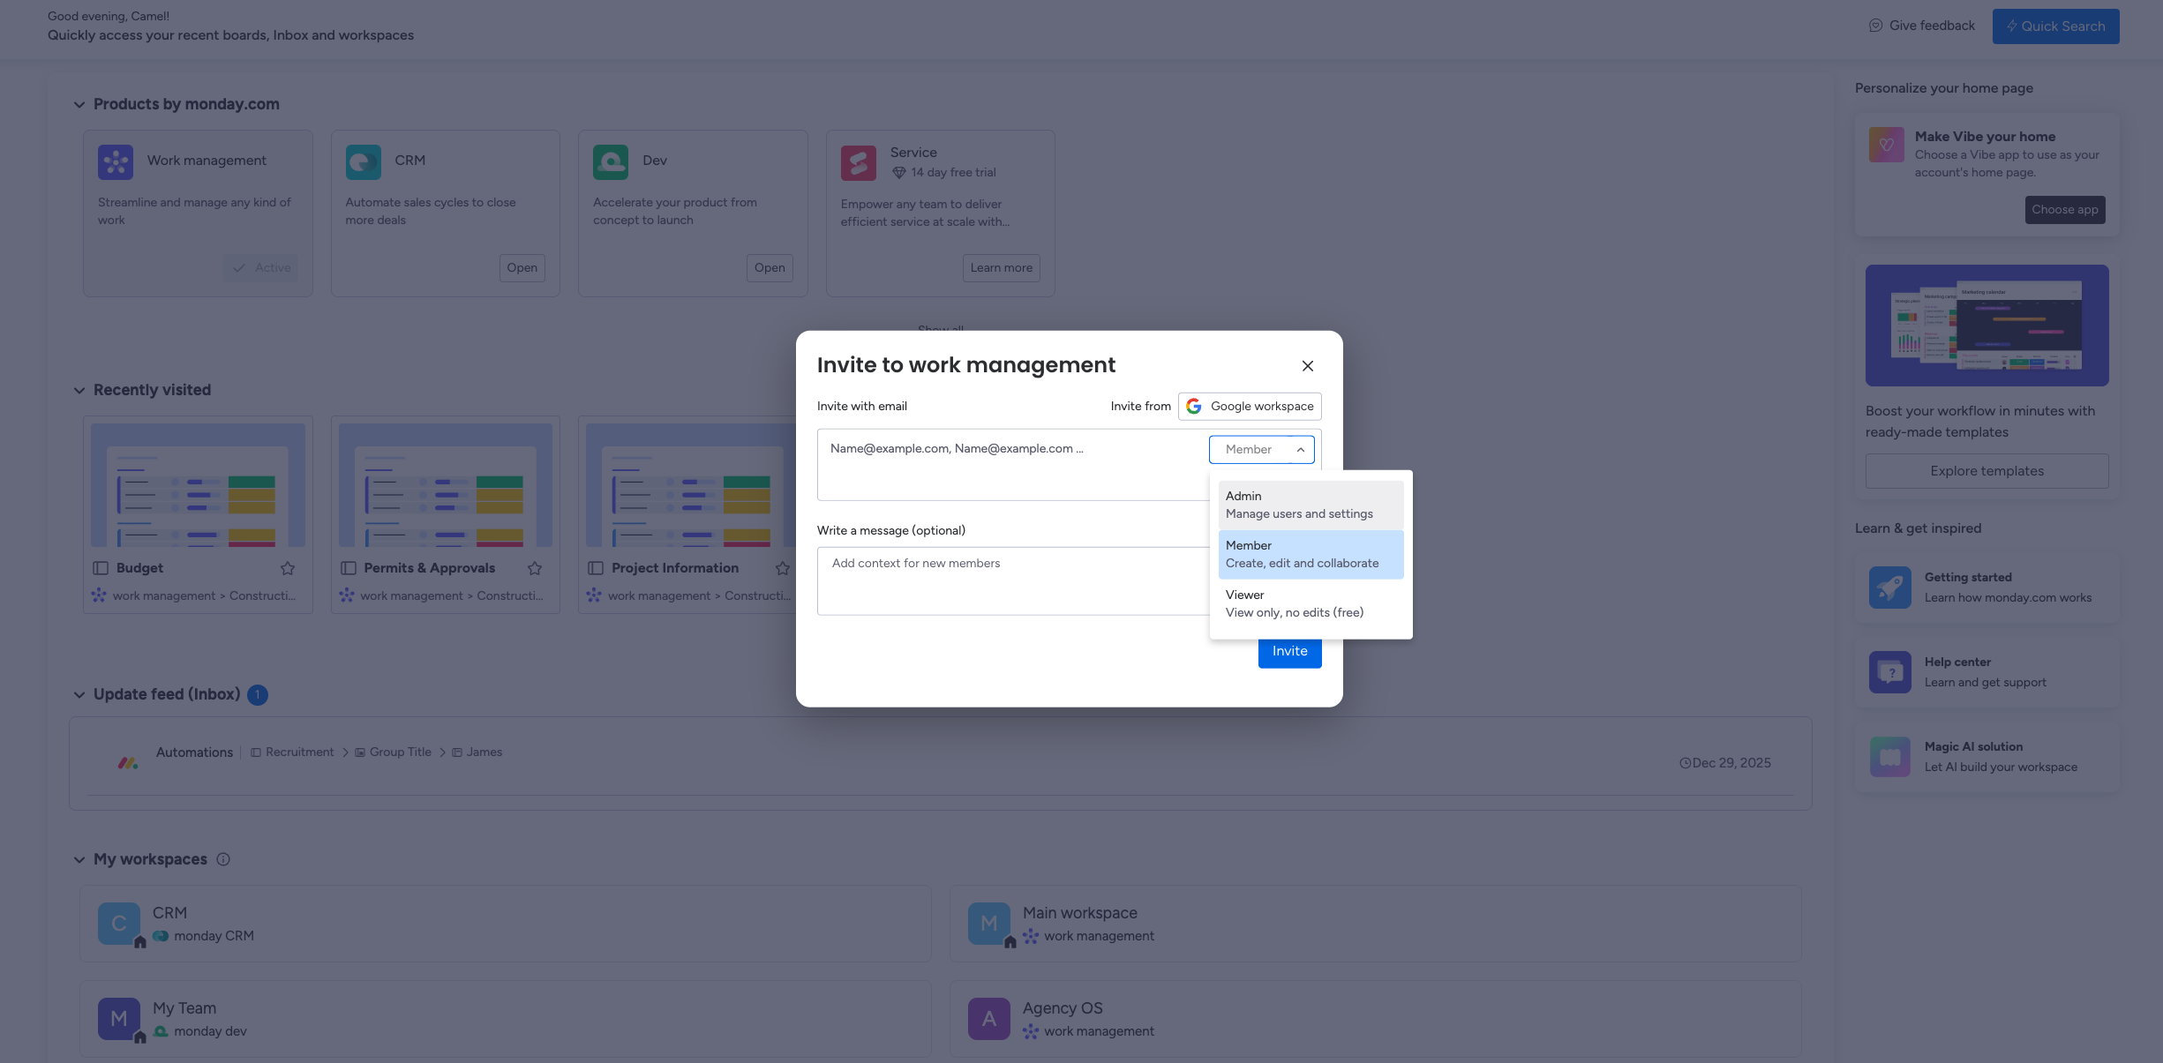Viewport: 2163px width, 1063px height.
Task: Click the Getting started rocket icon
Action: point(1889,587)
